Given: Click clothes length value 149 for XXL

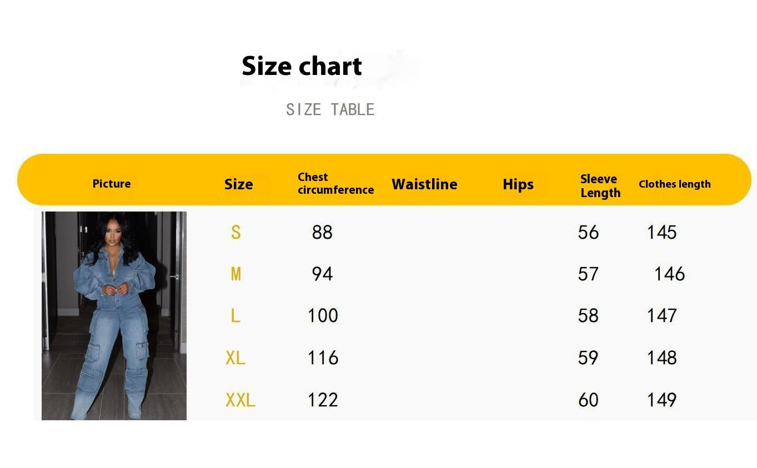Looking at the screenshot, I should pyautogui.click(x=662, y=400).
